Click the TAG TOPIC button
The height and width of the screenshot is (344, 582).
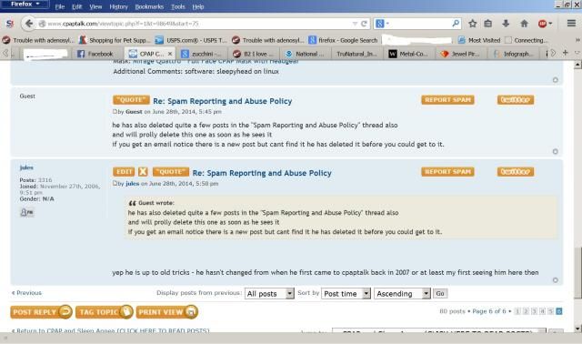(104, 312)
